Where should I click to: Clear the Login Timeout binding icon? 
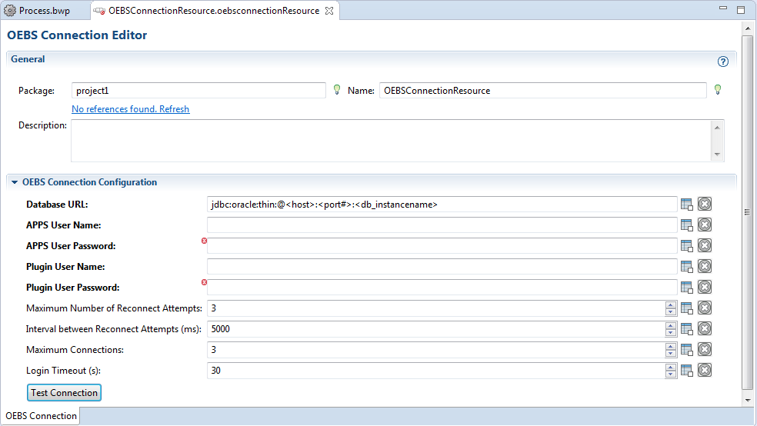tap(705, 370)
